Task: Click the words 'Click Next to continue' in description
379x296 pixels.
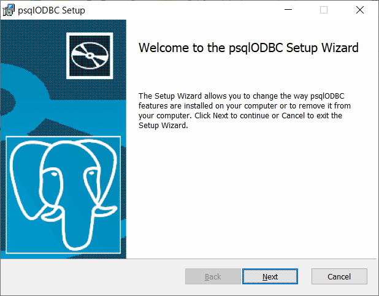Action: tap(233, 116)
